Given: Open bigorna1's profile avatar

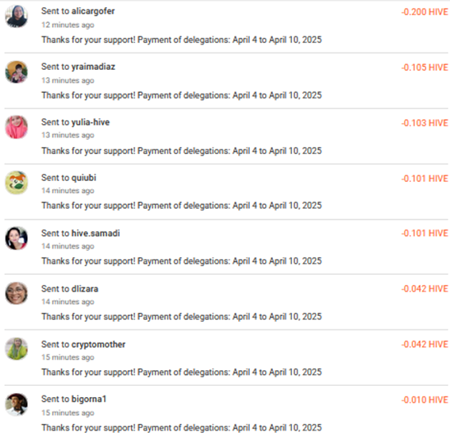Looking at the screenshot, I should [x=17, y=404].
